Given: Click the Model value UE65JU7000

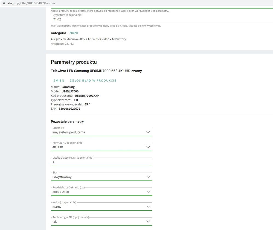Looking at the screenshot, I should (70, 91).
